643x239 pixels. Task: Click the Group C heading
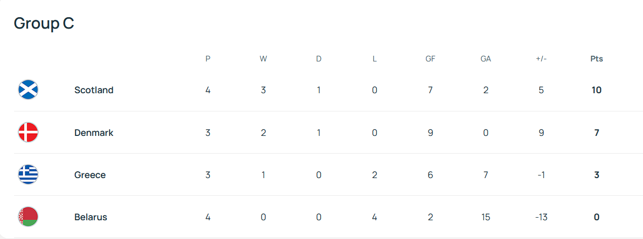(44, 23)
